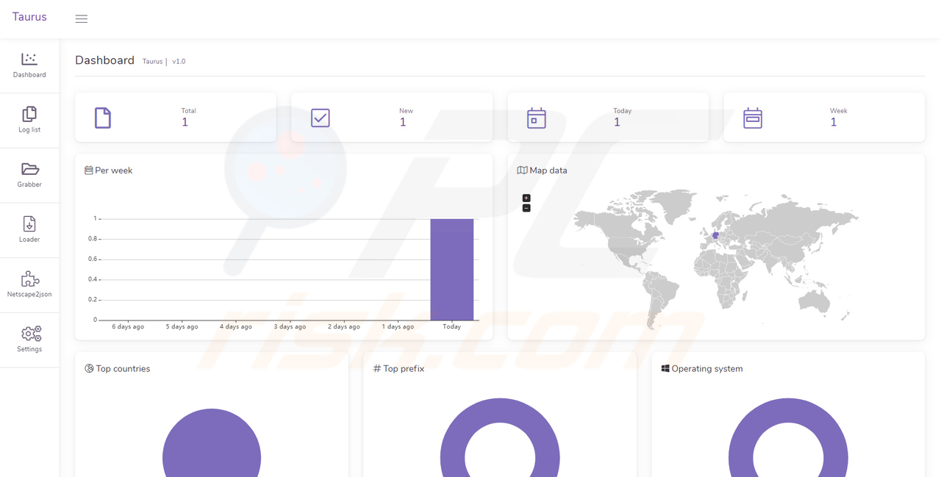This screenshot has width=941, height=477.
Task: Click the '1 days ago' axis label
Action: coord(398,327)
